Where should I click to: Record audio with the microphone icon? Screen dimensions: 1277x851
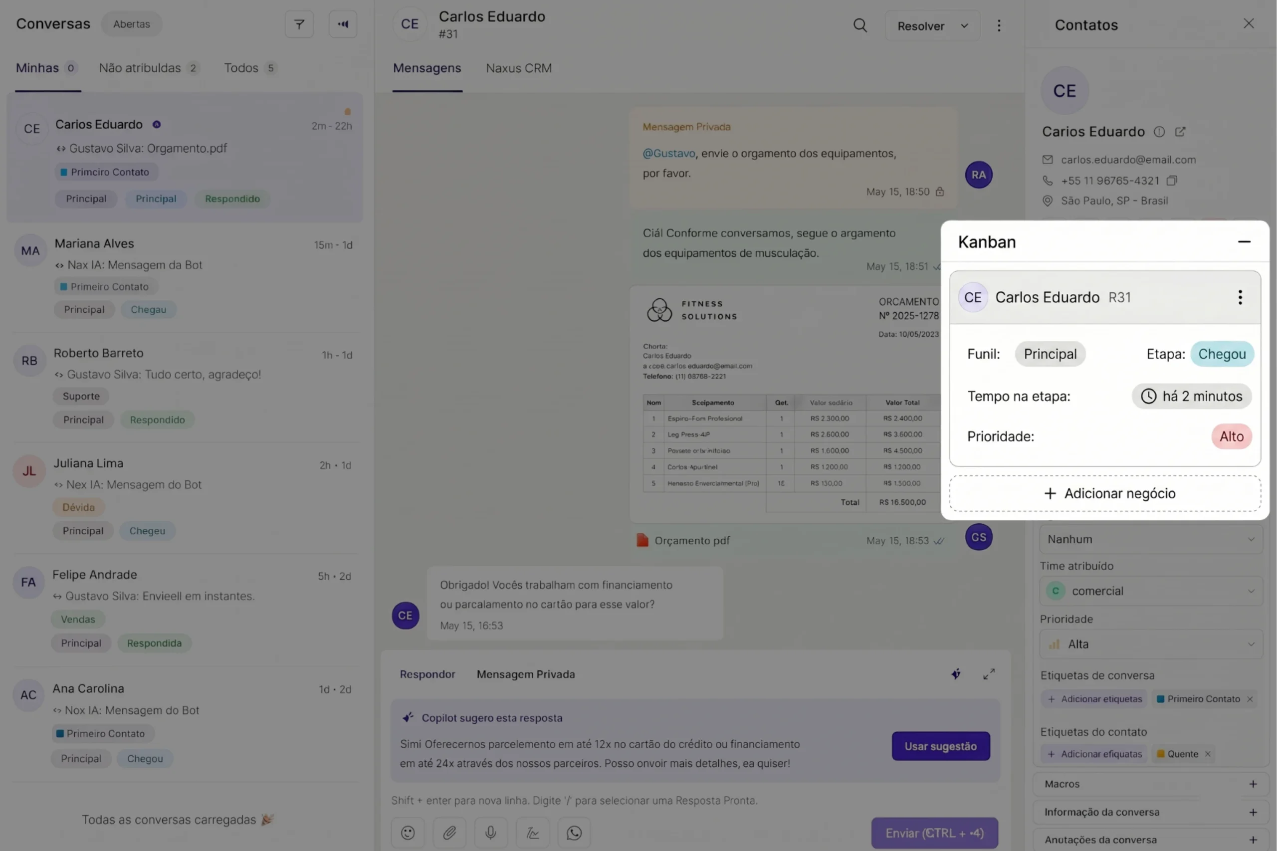pos(491,833)
